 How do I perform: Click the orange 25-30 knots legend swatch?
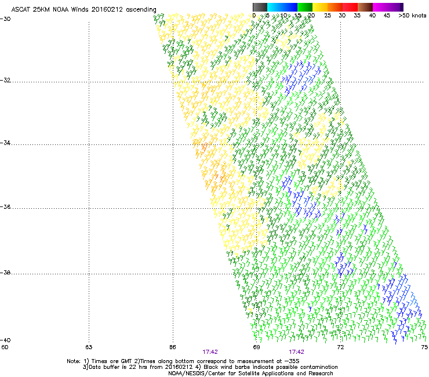(x=335, y=7)
